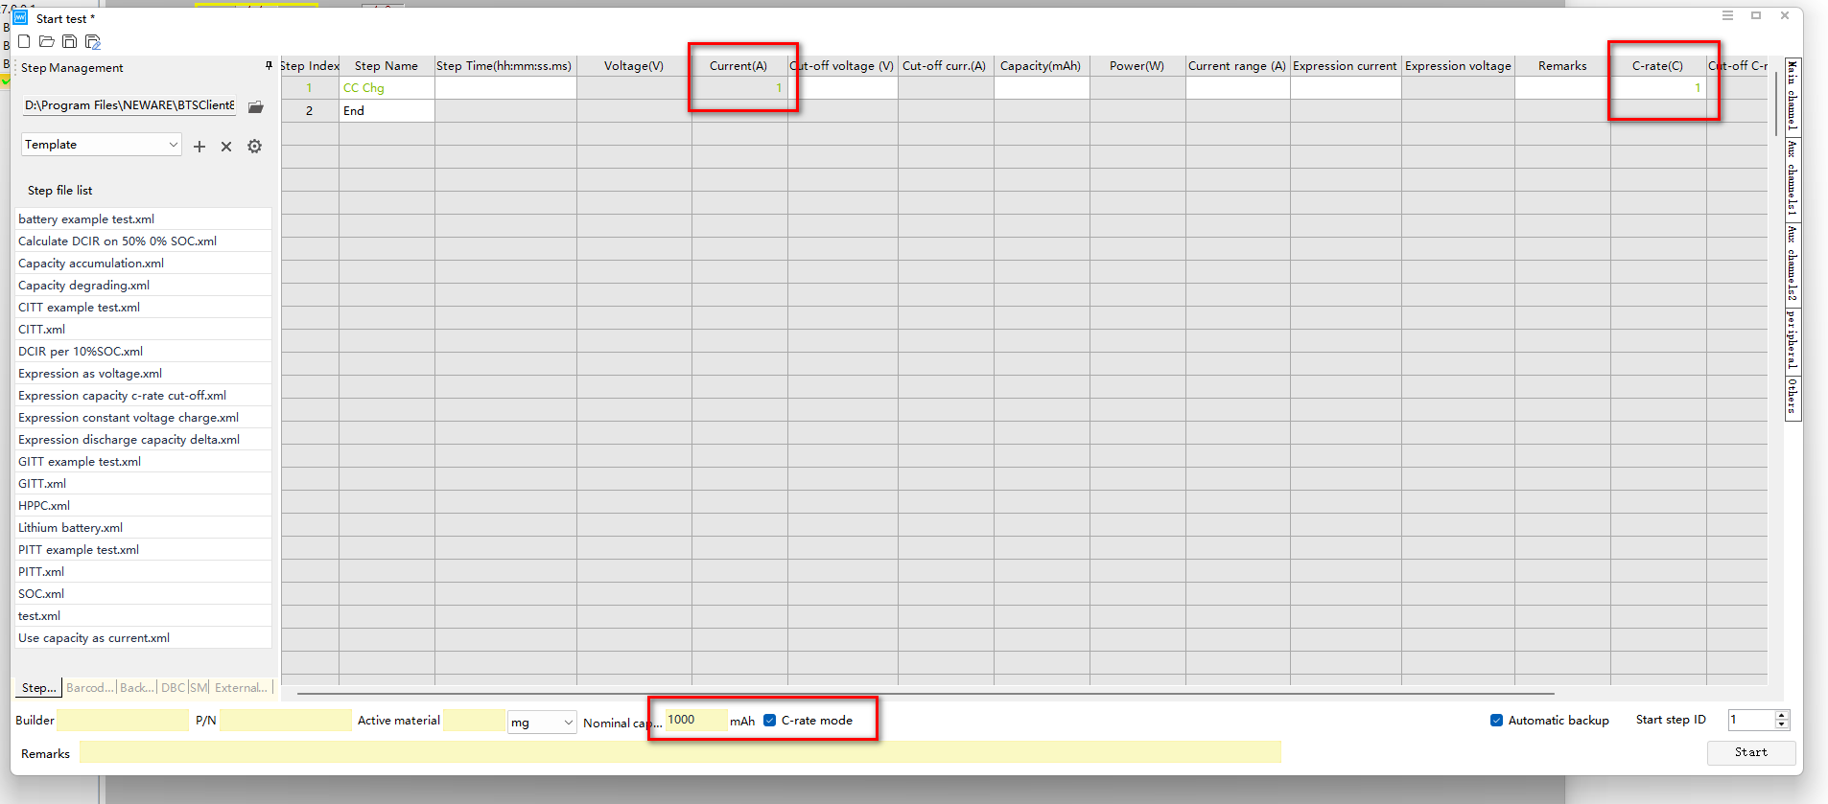Toggle the C-rate mode checkbox

tap(769, 721)
